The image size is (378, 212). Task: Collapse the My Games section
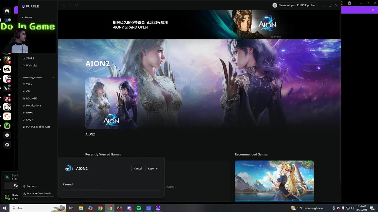[x=53, y=17]
